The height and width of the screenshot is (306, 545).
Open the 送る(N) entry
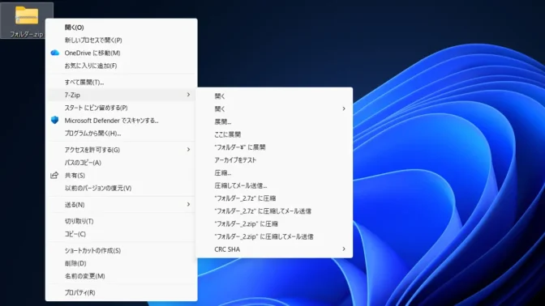(x=122, y=205)
